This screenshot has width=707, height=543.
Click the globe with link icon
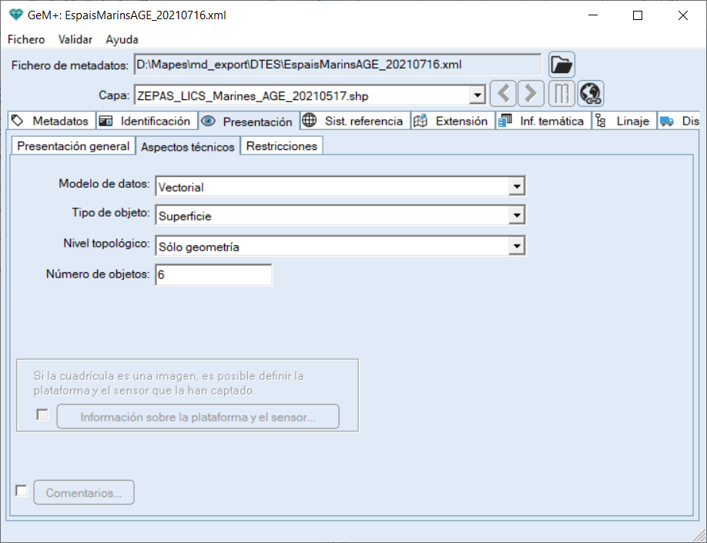(x=591, y=94)
